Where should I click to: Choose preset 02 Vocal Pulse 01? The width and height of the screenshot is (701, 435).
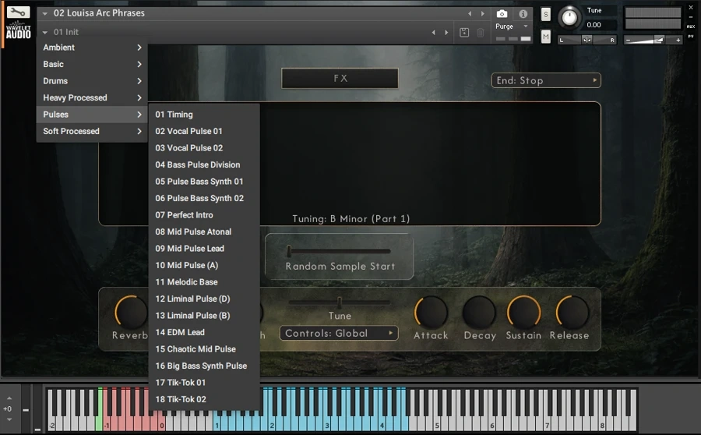click(x=204, y=131)
